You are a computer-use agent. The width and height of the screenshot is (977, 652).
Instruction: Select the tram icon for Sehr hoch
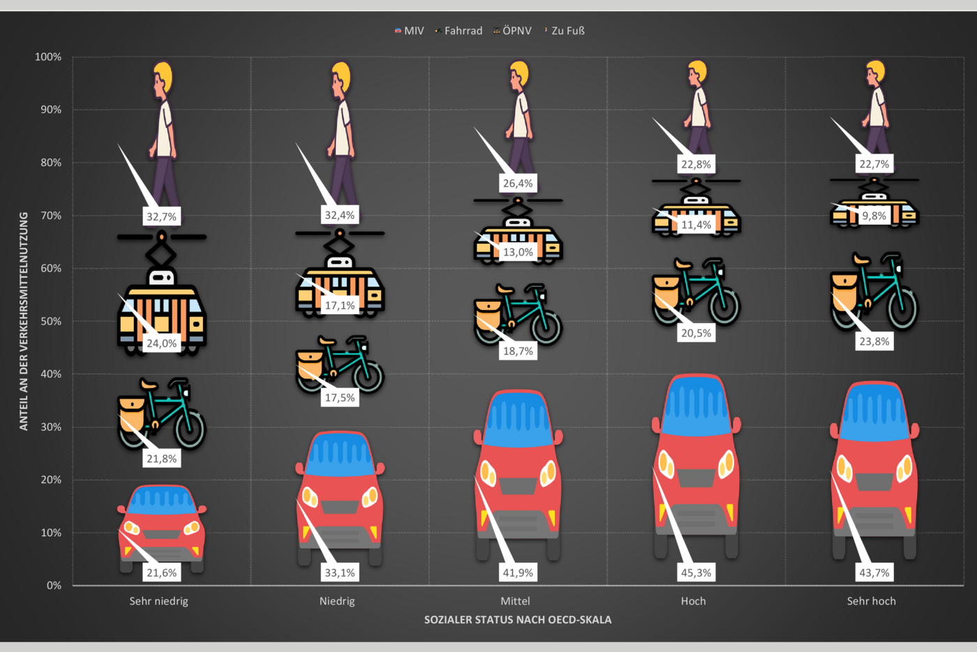click(x=874, y=202)
